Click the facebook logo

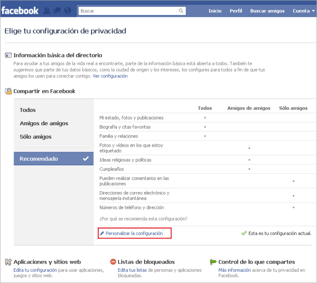(x=20, y=11)
